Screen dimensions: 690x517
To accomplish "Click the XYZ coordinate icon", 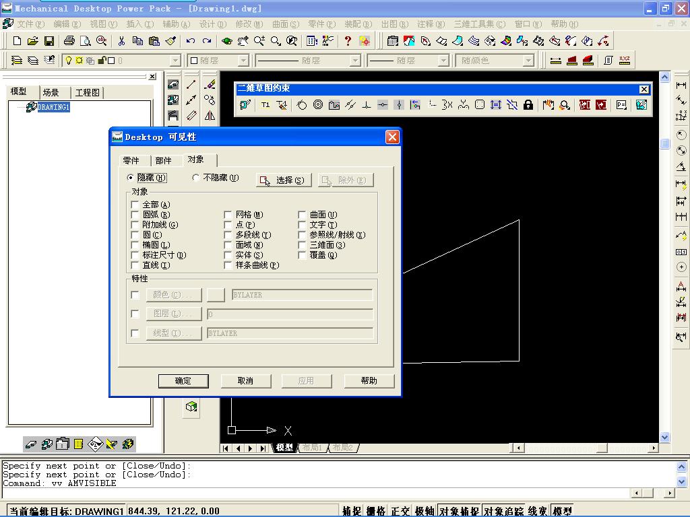I will tap(625, 60).
